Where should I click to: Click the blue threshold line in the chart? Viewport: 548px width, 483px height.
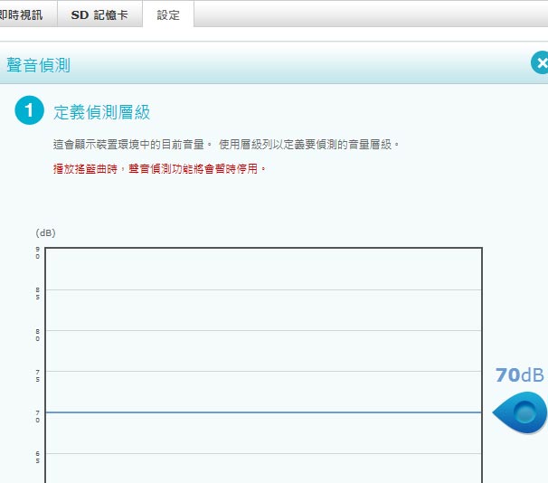coord(262,412)
